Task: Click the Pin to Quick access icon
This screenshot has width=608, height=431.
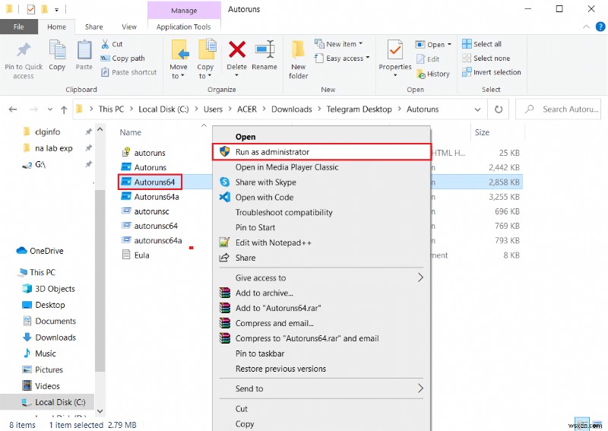Action: click(24, 50)
